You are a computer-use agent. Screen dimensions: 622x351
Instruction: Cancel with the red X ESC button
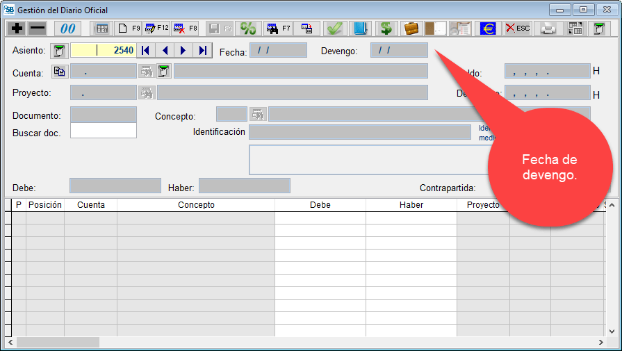pyautogui.click(x=517, y=28)
